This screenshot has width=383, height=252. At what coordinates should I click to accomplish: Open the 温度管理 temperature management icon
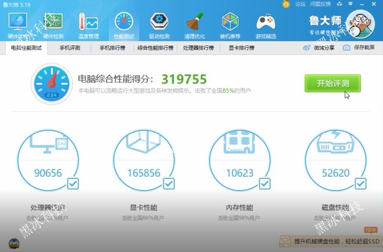pos(89,24)
